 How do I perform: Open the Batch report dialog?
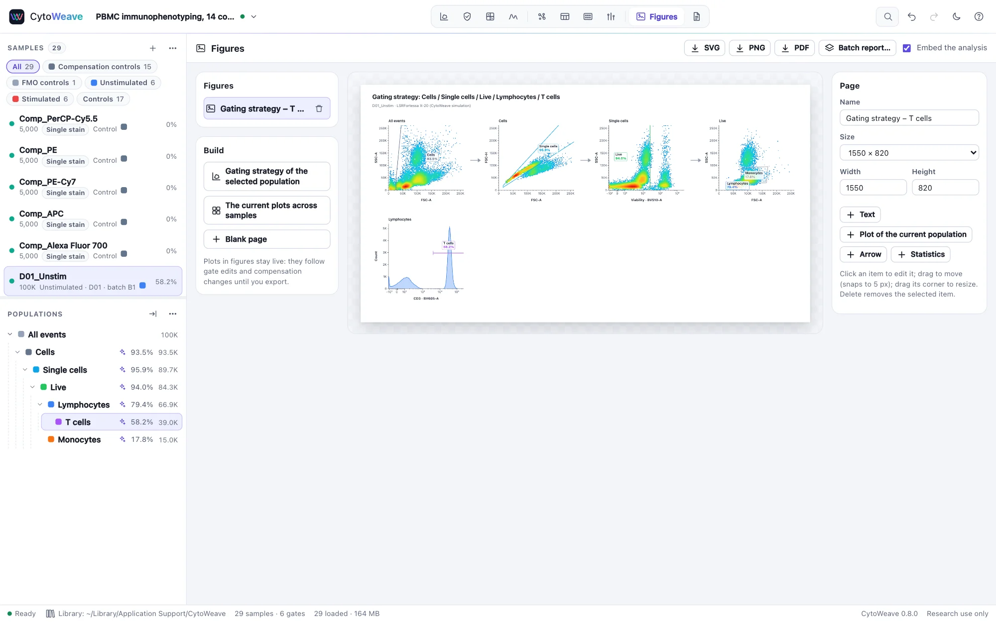(x=858, y=48)
